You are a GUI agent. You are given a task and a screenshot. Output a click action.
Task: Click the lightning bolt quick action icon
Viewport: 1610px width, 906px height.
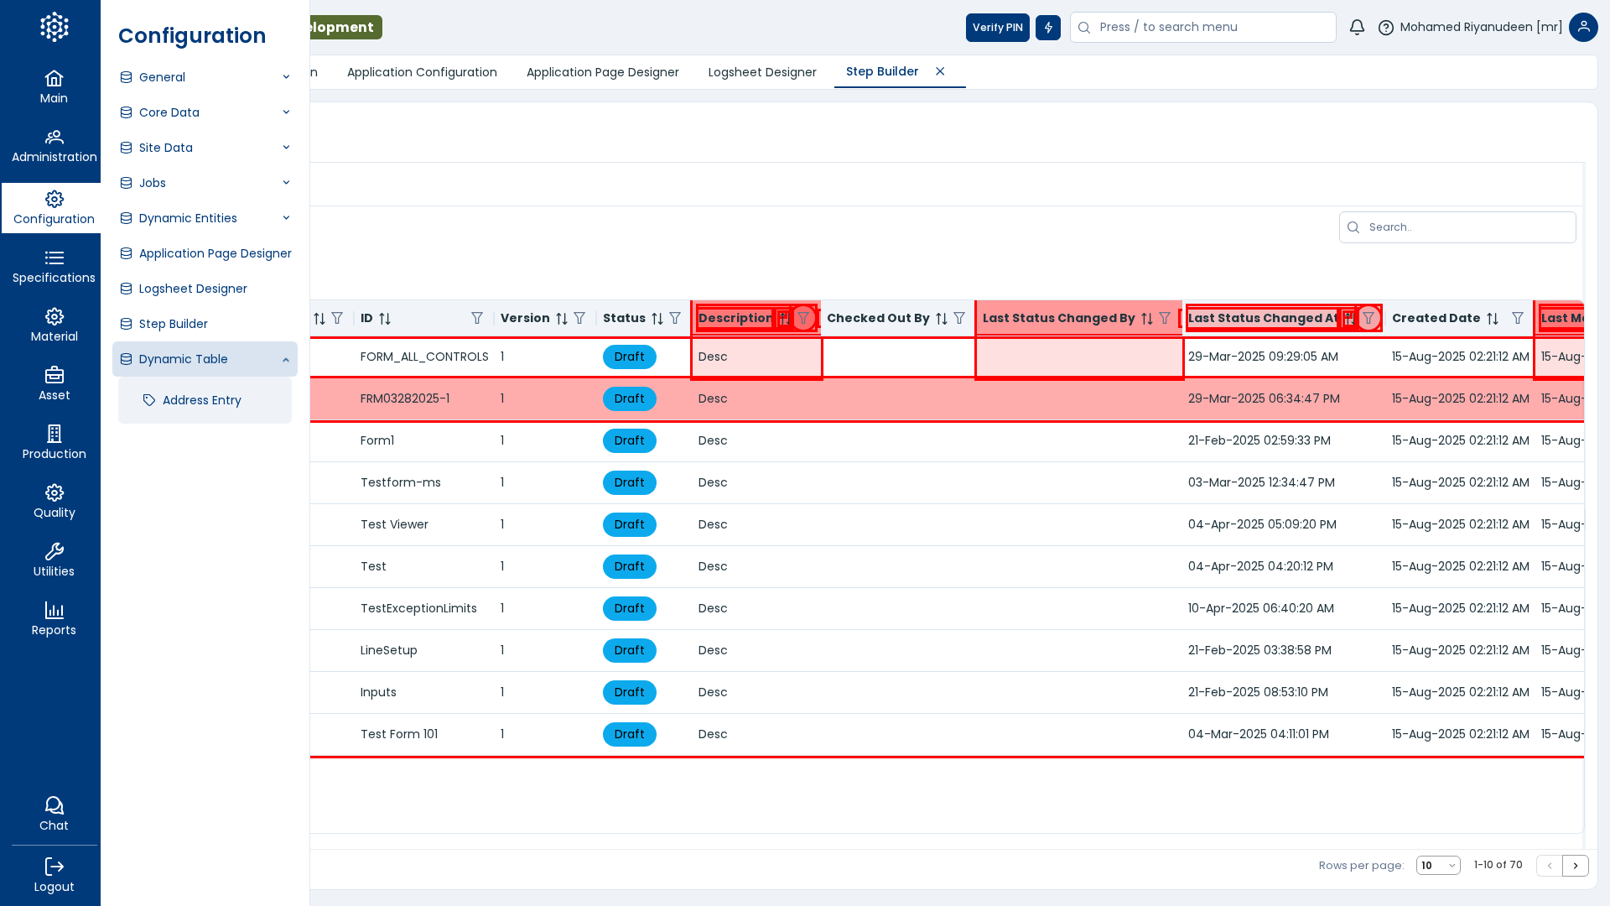click(x=1048, y=28)
